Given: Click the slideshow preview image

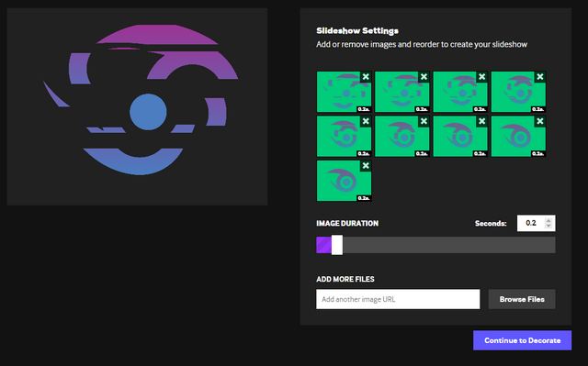Looking at the screenshot, I should (x=137, y=106).
